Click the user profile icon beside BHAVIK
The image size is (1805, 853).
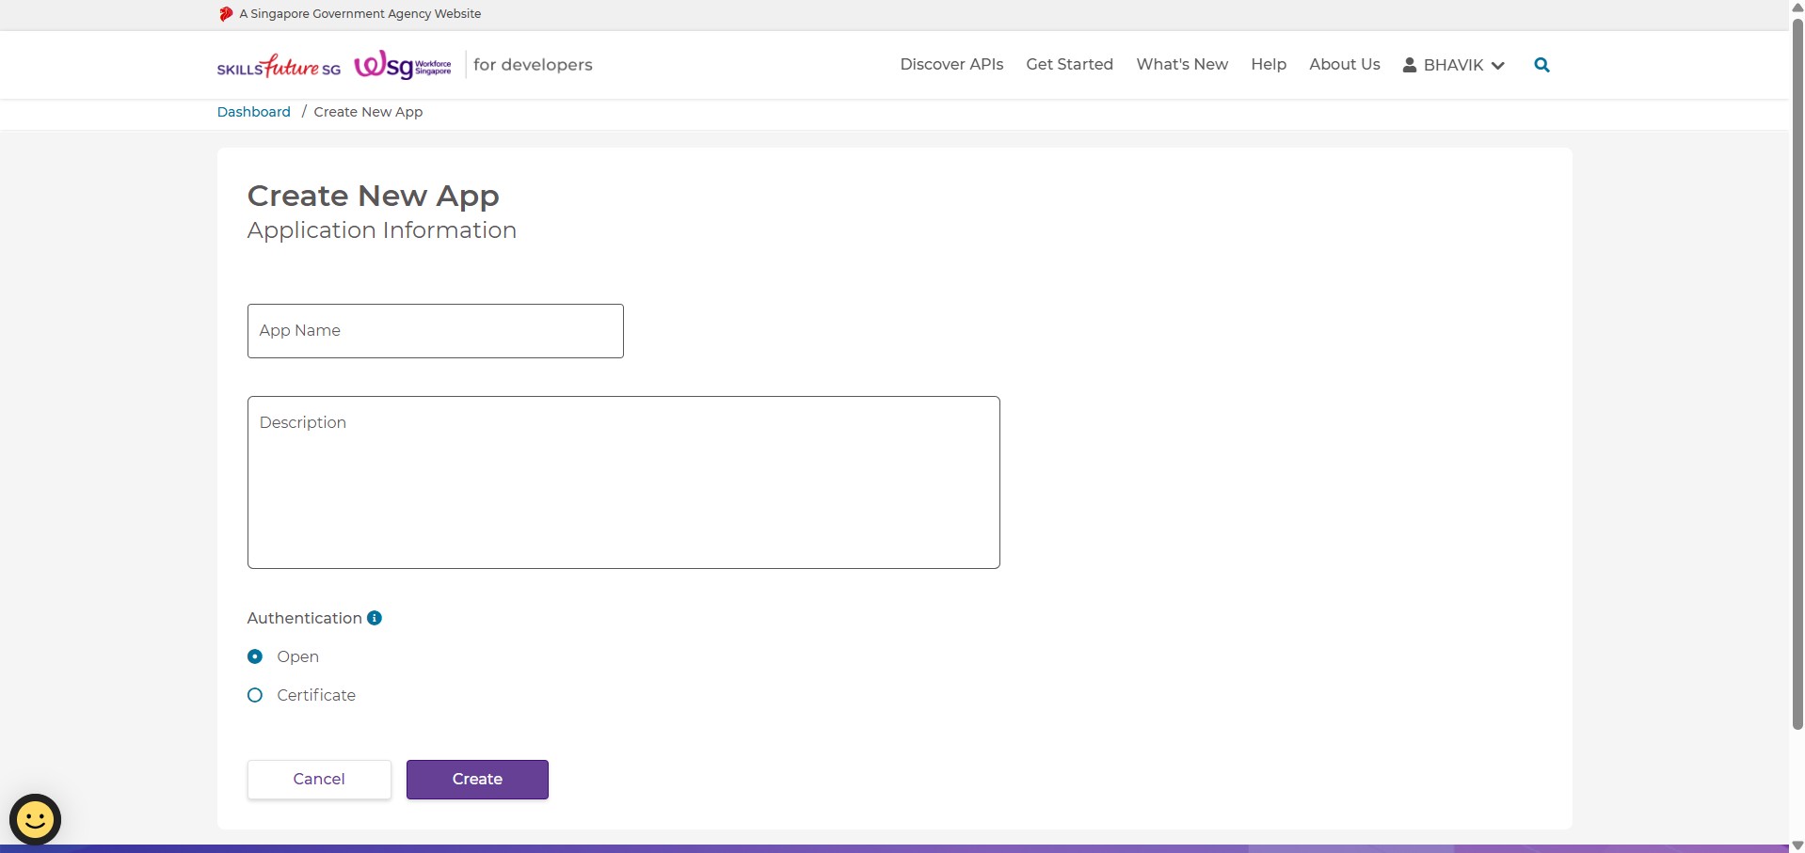[1410, 65]
